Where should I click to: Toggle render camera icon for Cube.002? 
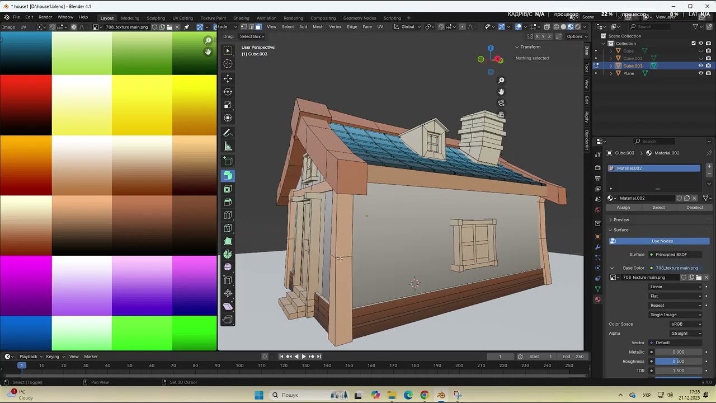click(x=708, y=58)
